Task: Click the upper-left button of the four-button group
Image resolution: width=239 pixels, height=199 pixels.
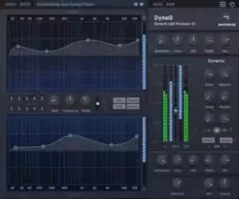Action: click(x=119, y=101)
